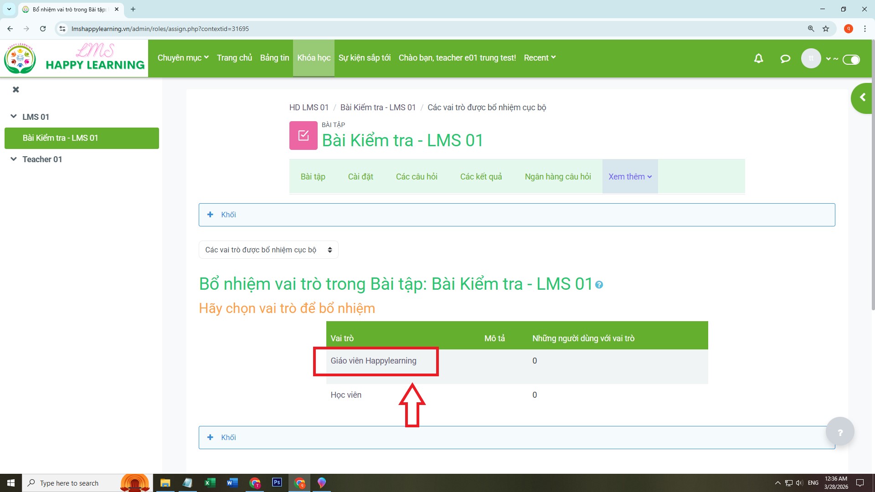Switch to the Các câu hỏi tab
875x492 pixels.
(416, 177)
